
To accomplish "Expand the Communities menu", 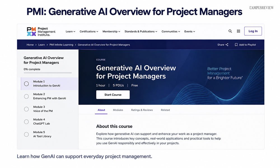I will [171, 31].
